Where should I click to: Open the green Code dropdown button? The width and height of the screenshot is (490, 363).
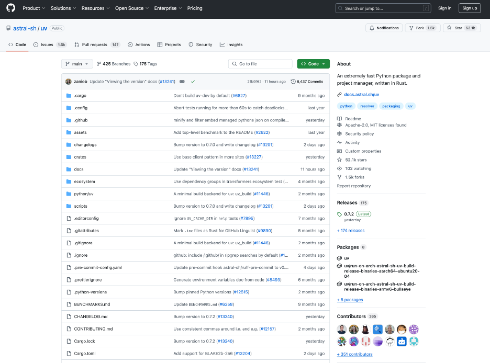[x=313, y=64]
